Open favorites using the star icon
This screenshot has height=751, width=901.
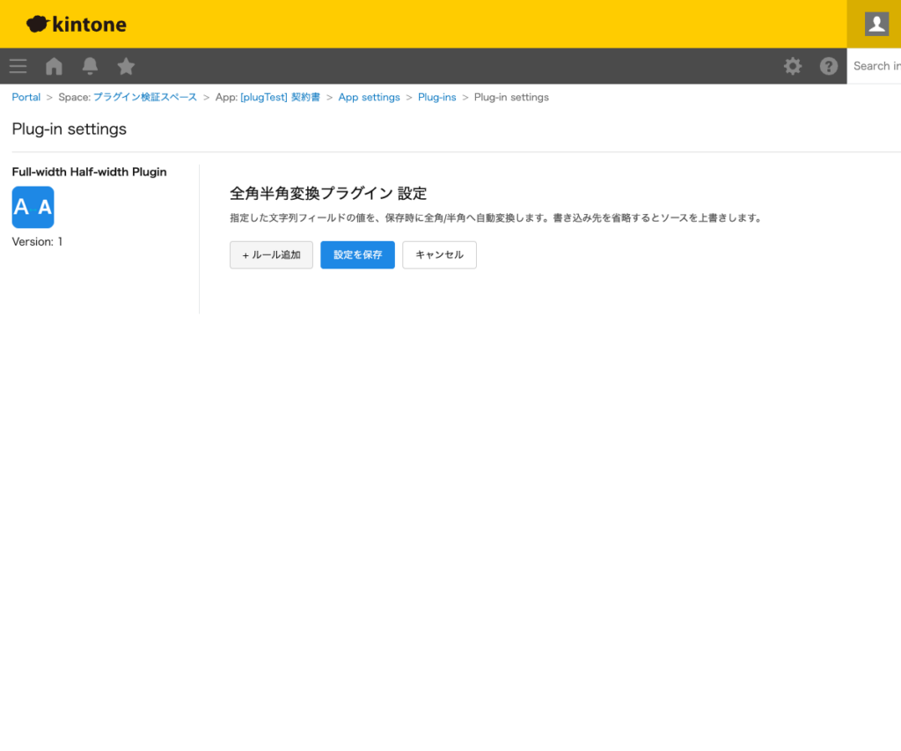(126, 66)
